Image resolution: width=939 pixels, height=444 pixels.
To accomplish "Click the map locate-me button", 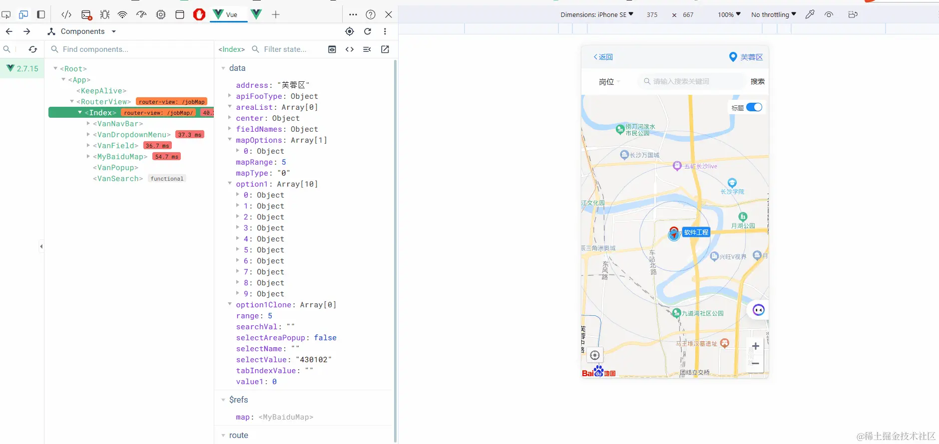I will pyautogui.click(x=594, y=355).
